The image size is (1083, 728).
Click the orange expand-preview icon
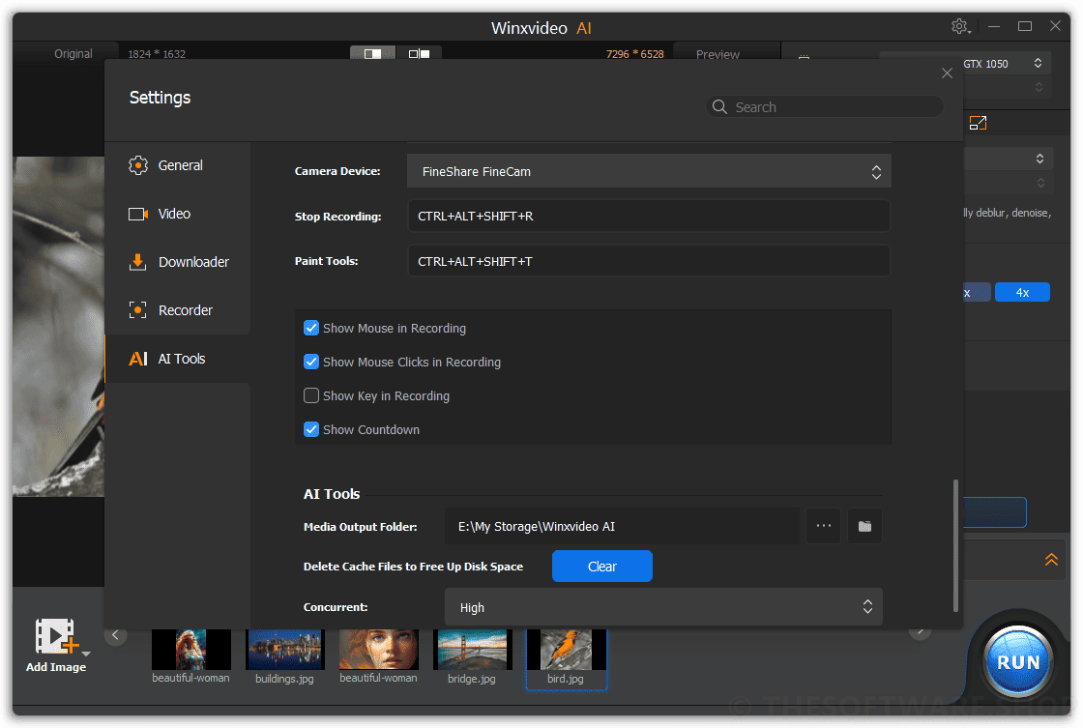point(978,123)
